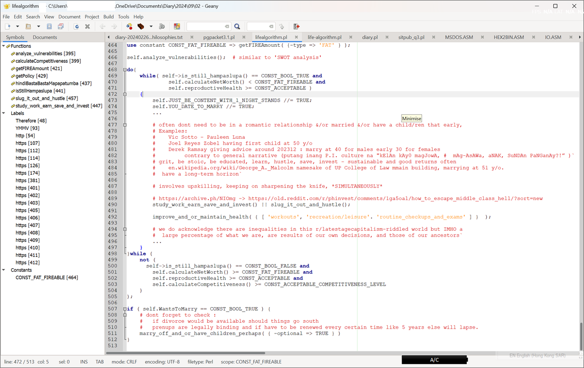Close the sitpub_q3.pl tab
Image resolution: width=584 pixels, height=368 pixels.
435,37
